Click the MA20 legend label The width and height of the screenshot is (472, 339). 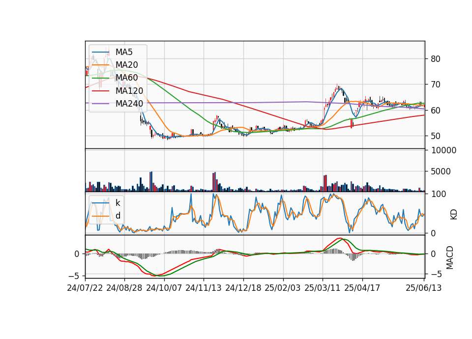127,65
